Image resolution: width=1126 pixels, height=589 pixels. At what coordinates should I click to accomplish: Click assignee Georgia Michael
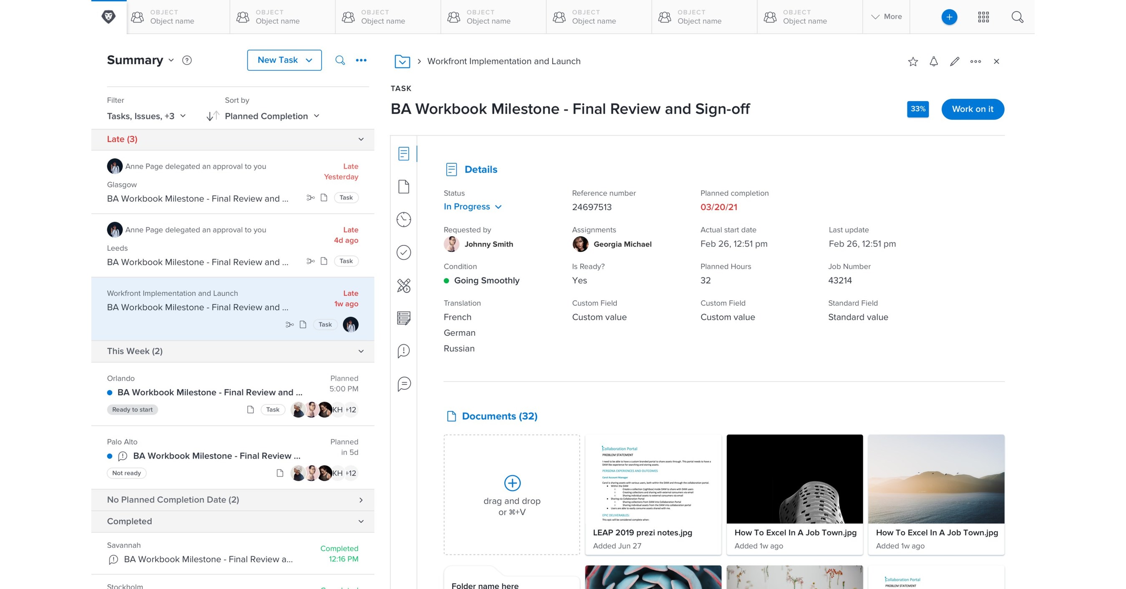coord(612,244)
